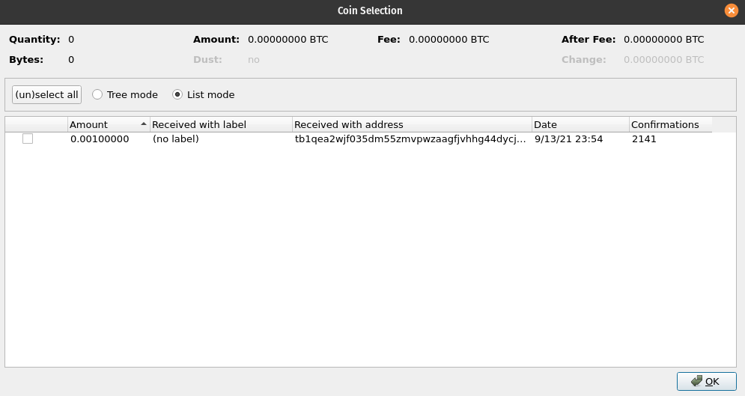The width and height of the screenshot is (745, 396).
Task: Click the sort arrow in Amount header
Action: coord(143,124)
